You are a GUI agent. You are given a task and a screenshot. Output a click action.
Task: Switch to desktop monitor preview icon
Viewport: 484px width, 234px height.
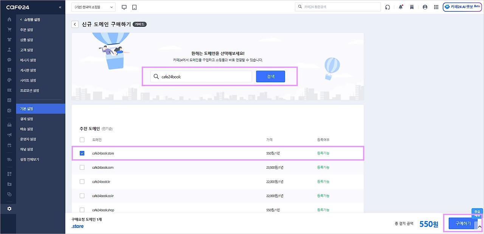tap(124, 7)
